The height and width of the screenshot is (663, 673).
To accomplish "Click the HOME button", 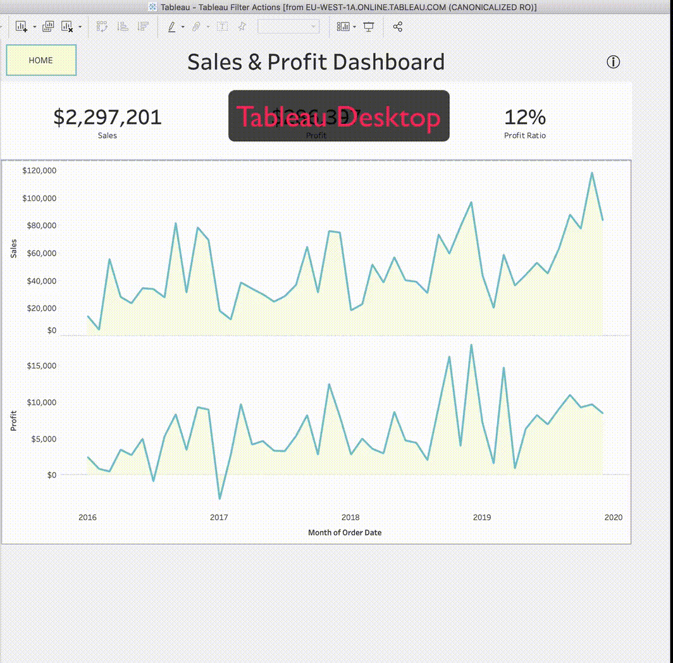I will (41, 60).
